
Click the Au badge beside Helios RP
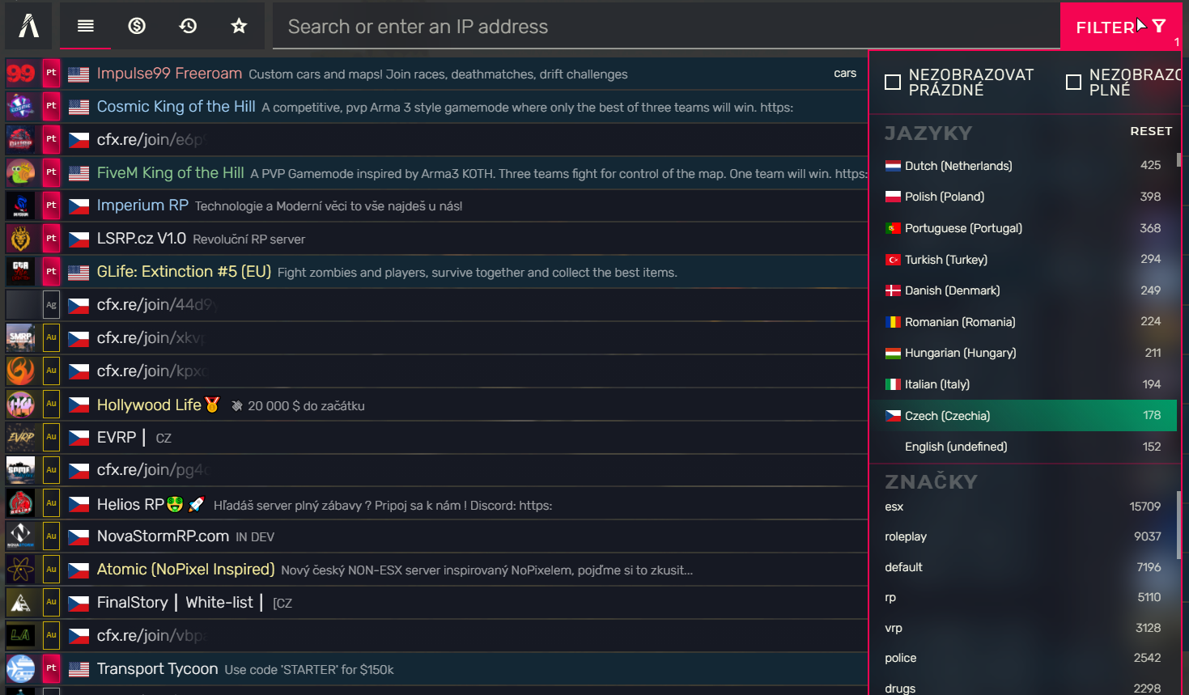pos(50,502)
